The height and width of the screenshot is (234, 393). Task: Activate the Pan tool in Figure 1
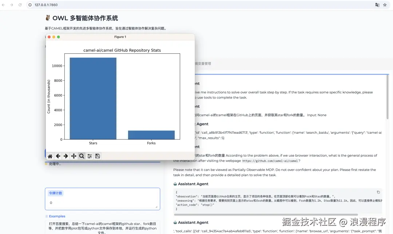74,156
